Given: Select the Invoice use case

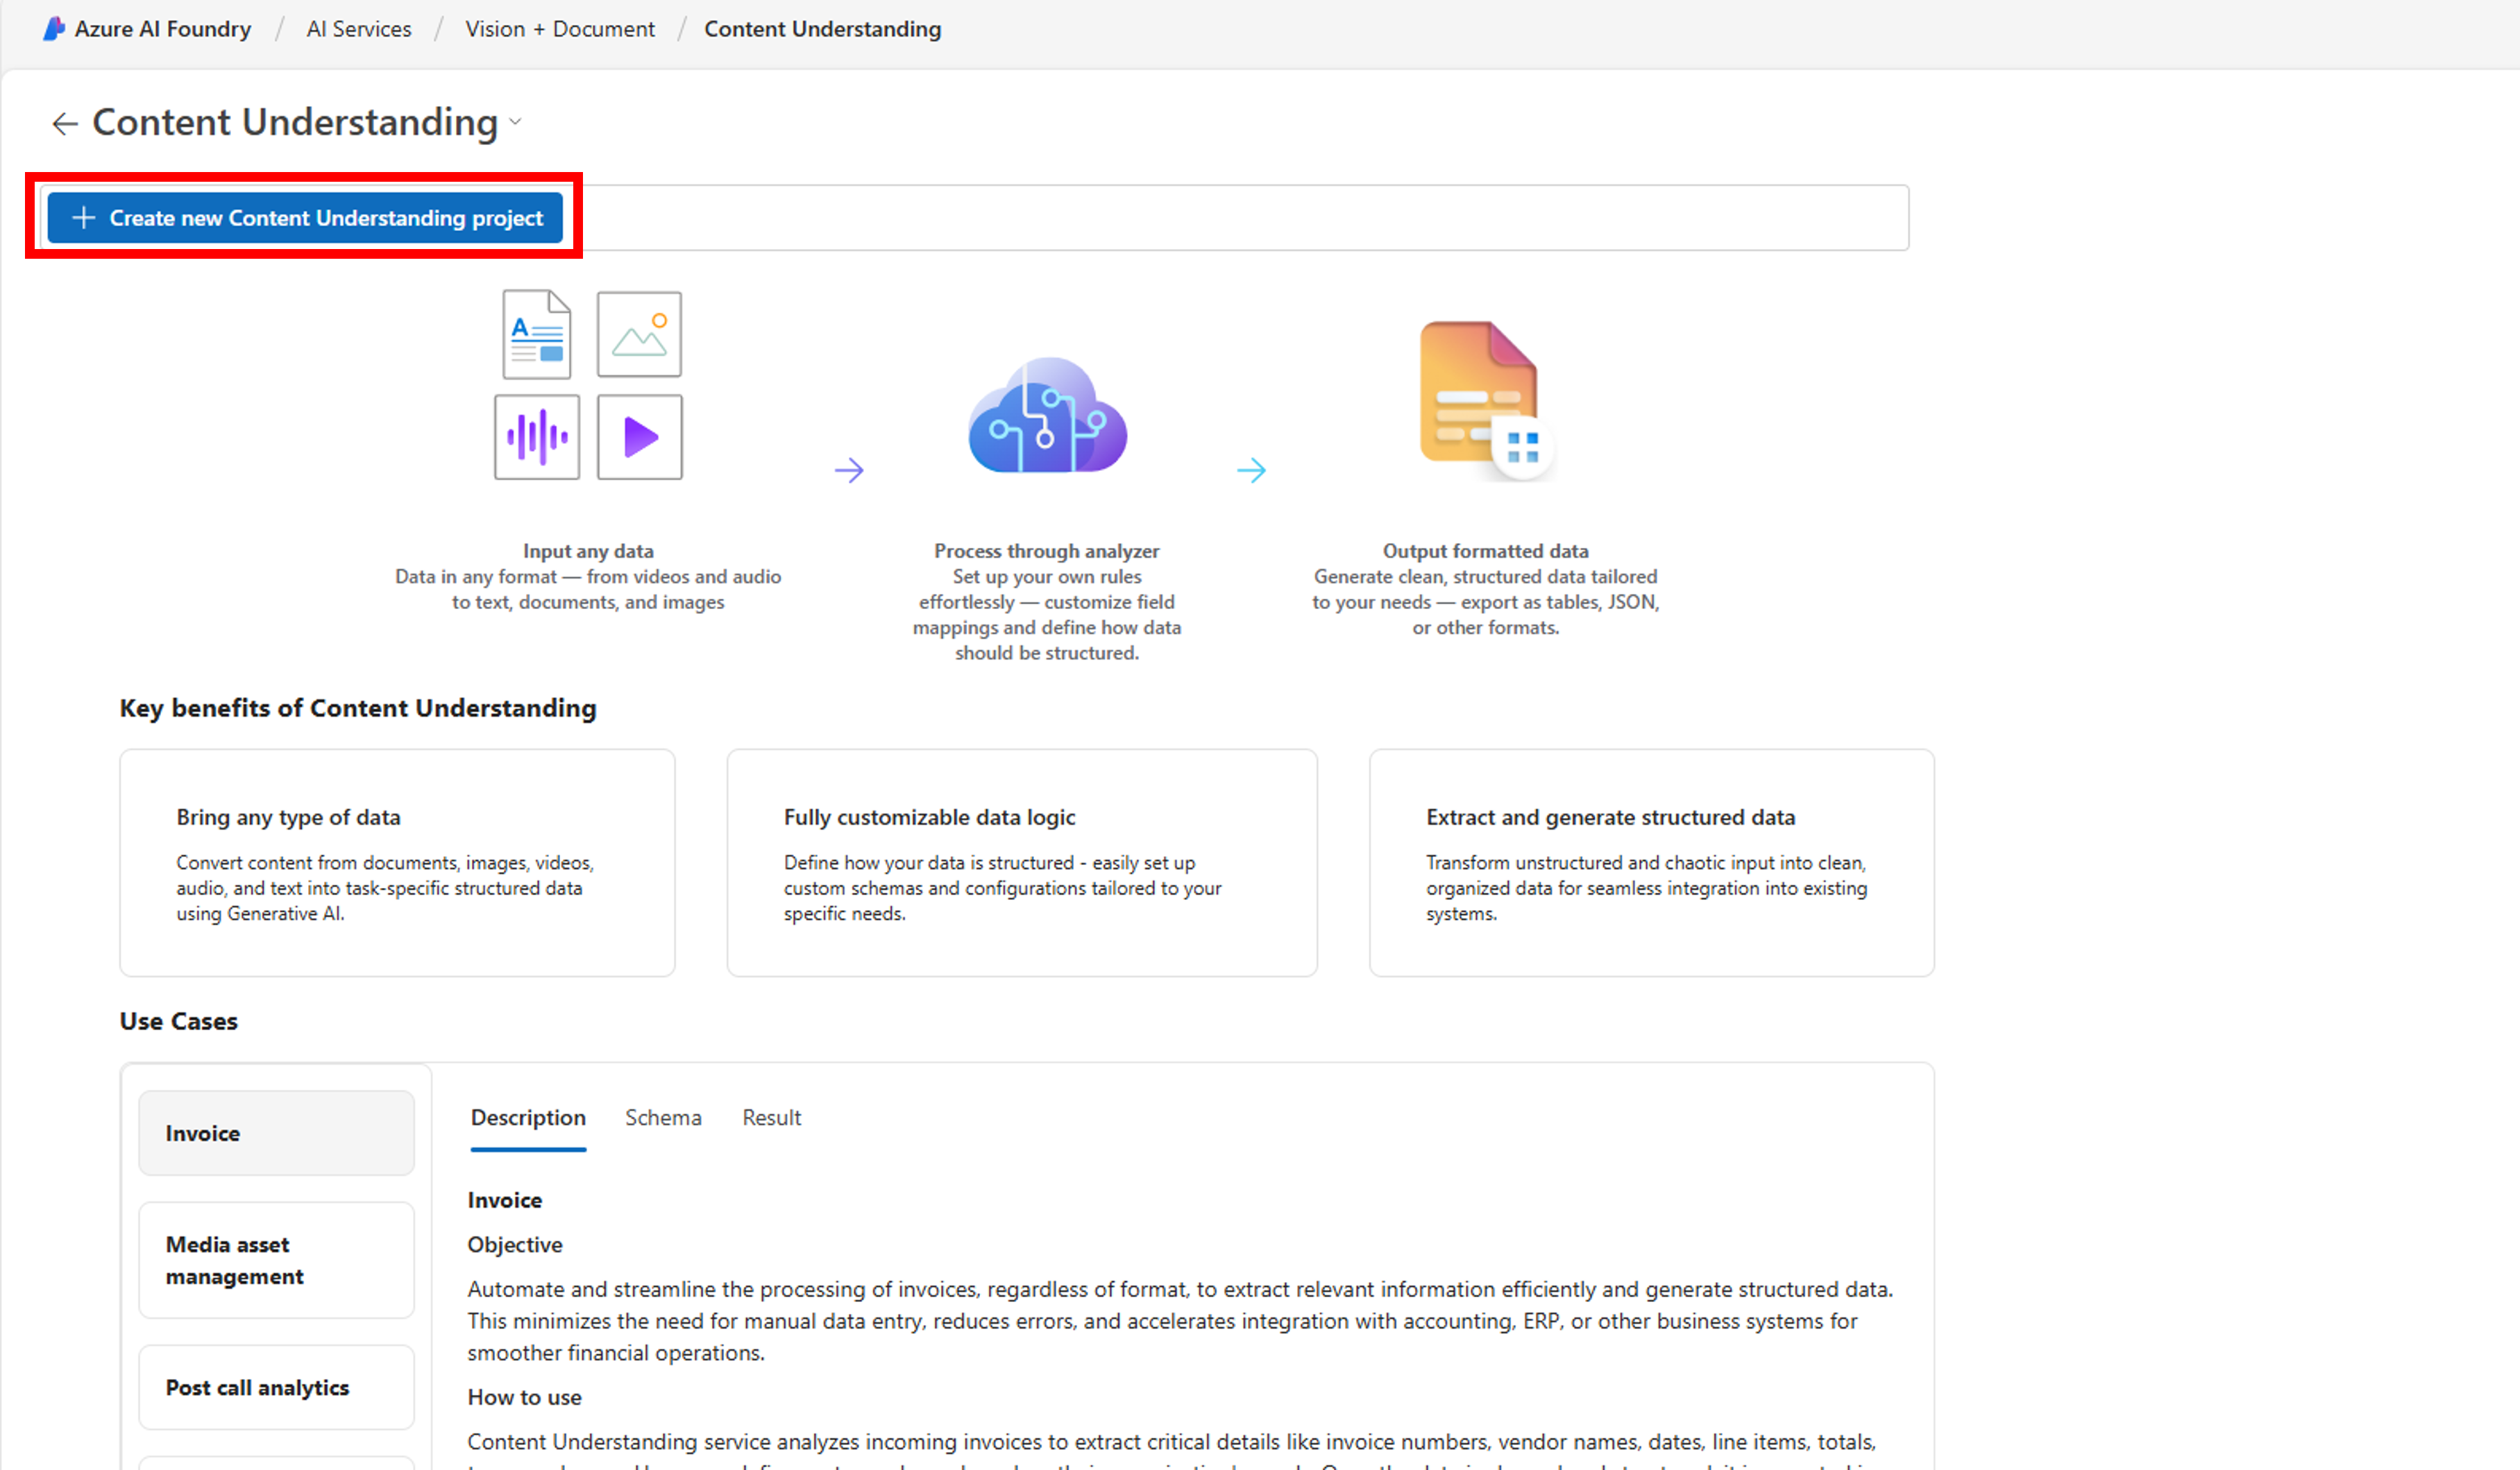Looking at the screenshot, I should point(276,1132).
